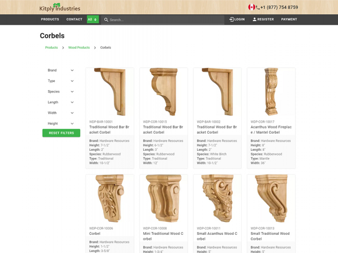The height and width of the screenshot is (253, 338).
Task: Click the title under WDP-COR-10015
Action: tap(163, 130)
